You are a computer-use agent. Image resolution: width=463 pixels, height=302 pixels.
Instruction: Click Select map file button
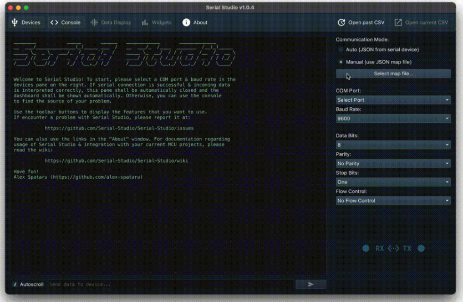coord(393,74)
